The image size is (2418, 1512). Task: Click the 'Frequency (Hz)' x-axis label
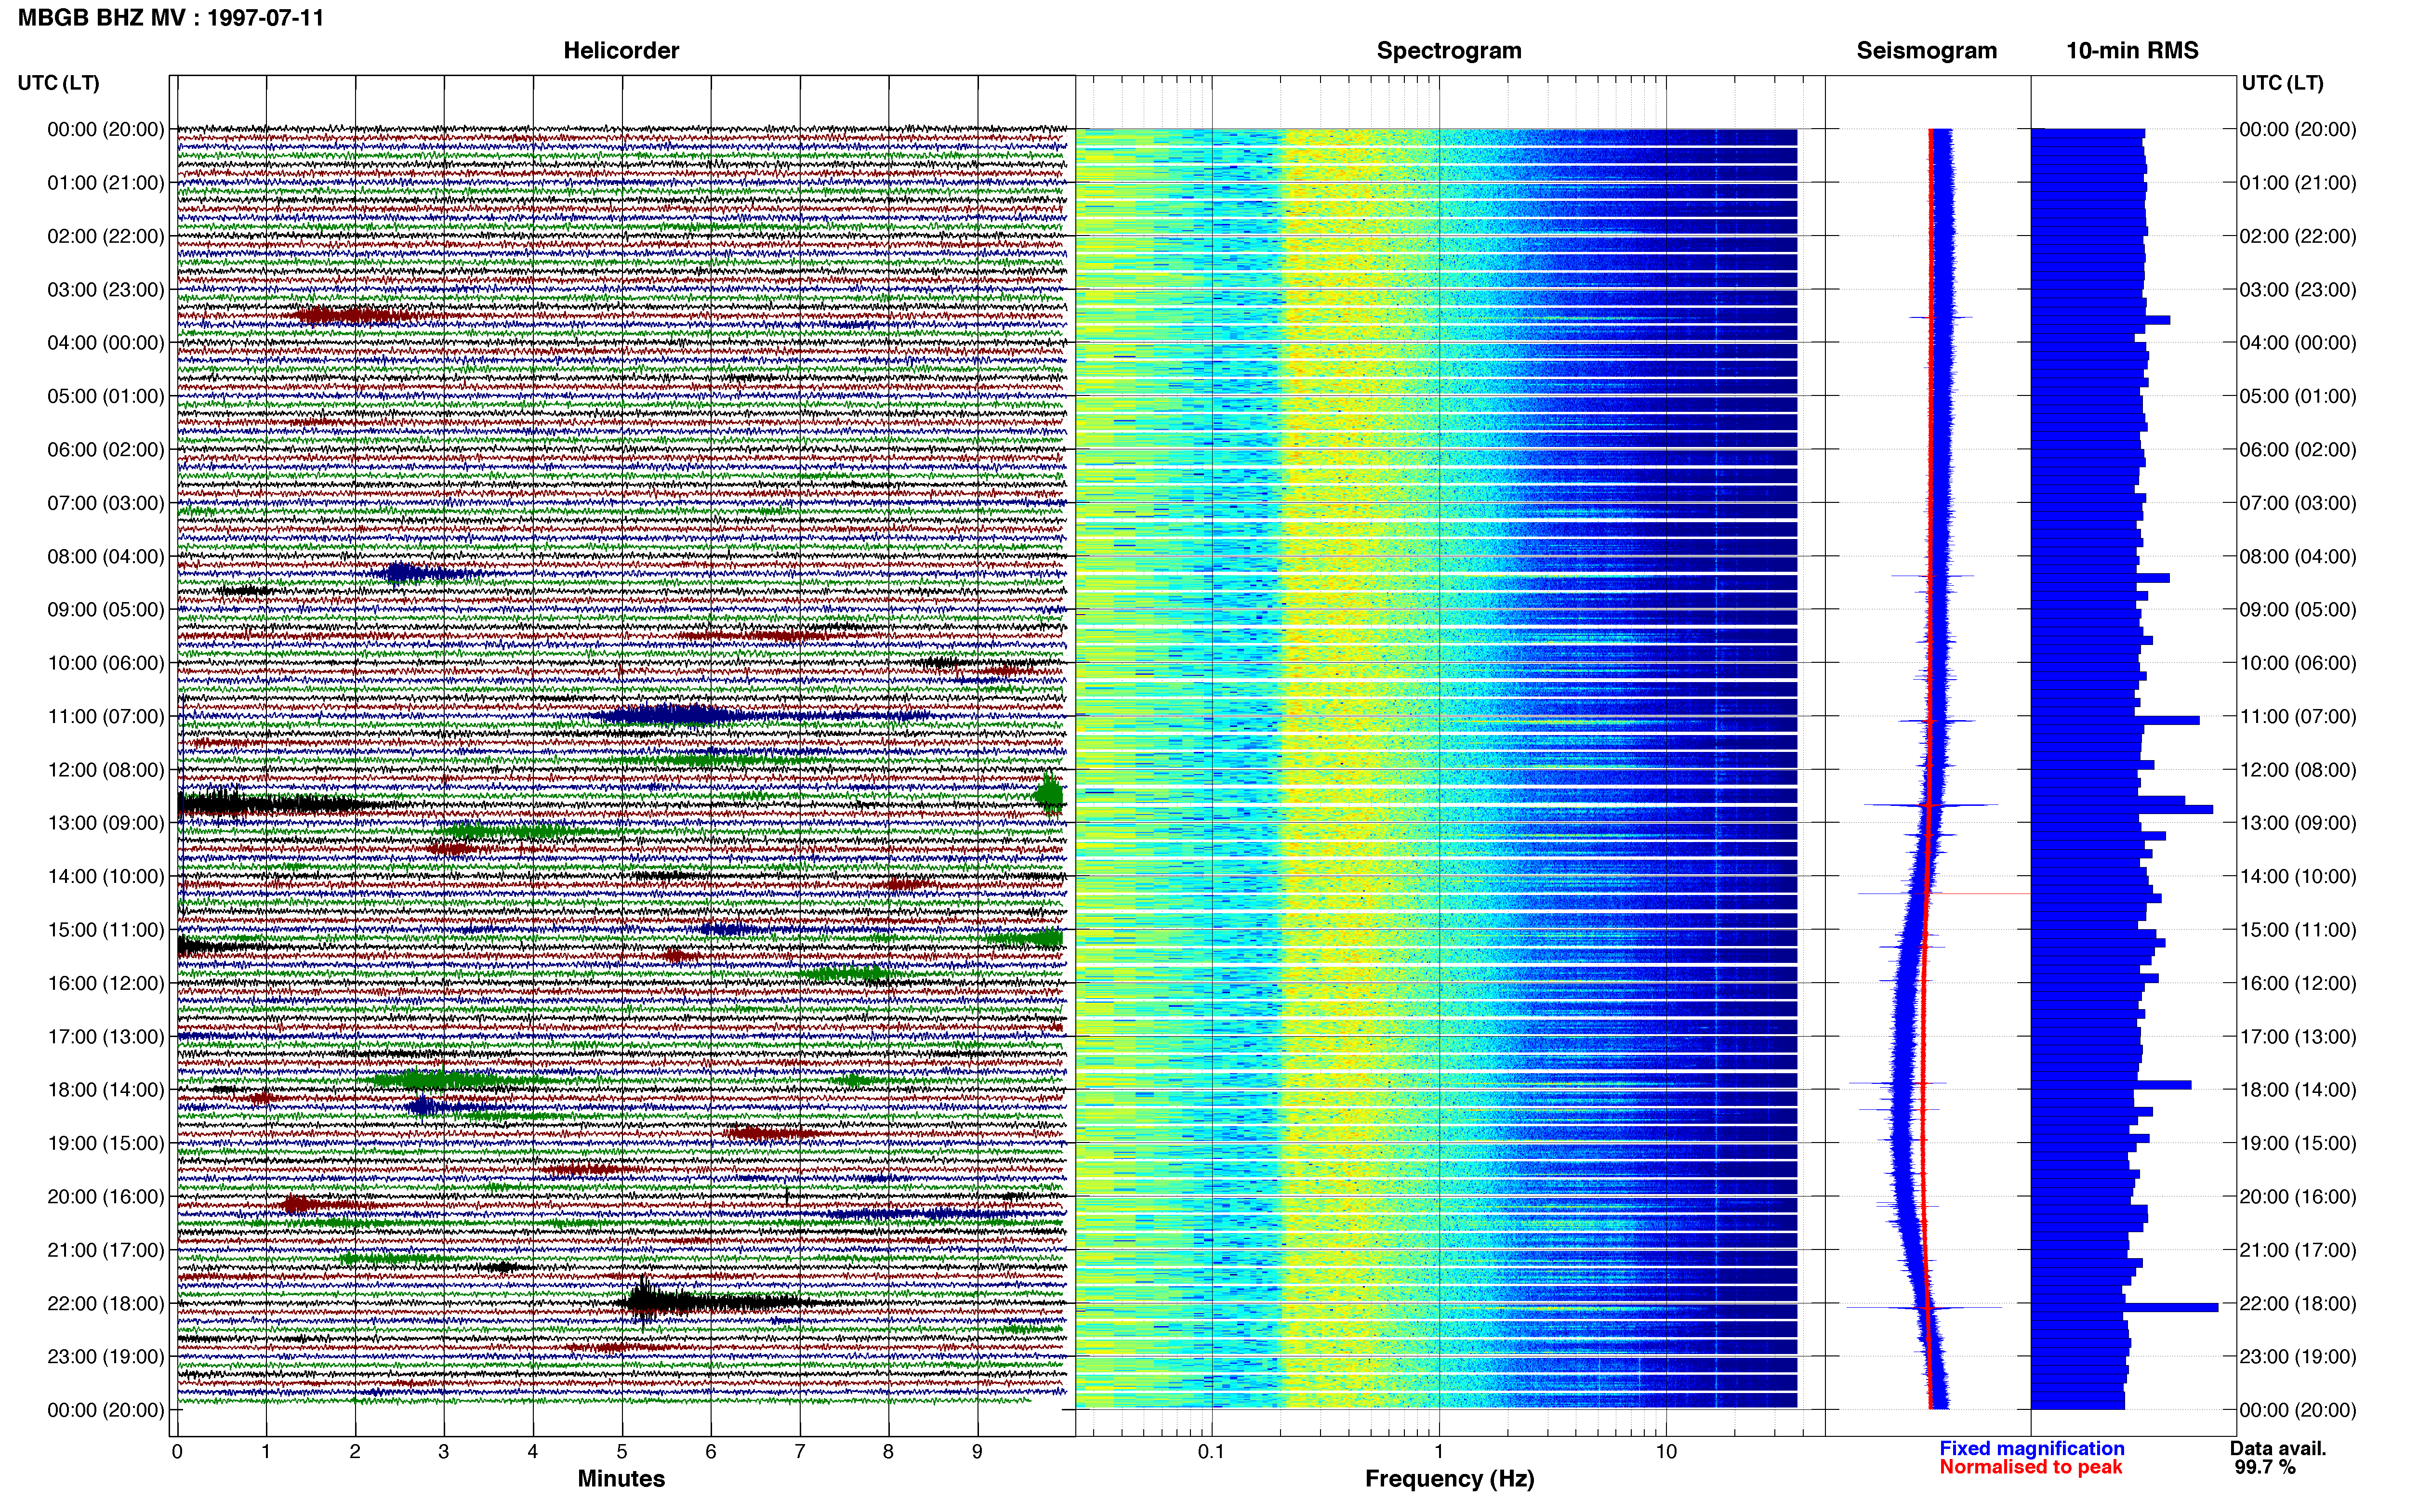1449,1479
